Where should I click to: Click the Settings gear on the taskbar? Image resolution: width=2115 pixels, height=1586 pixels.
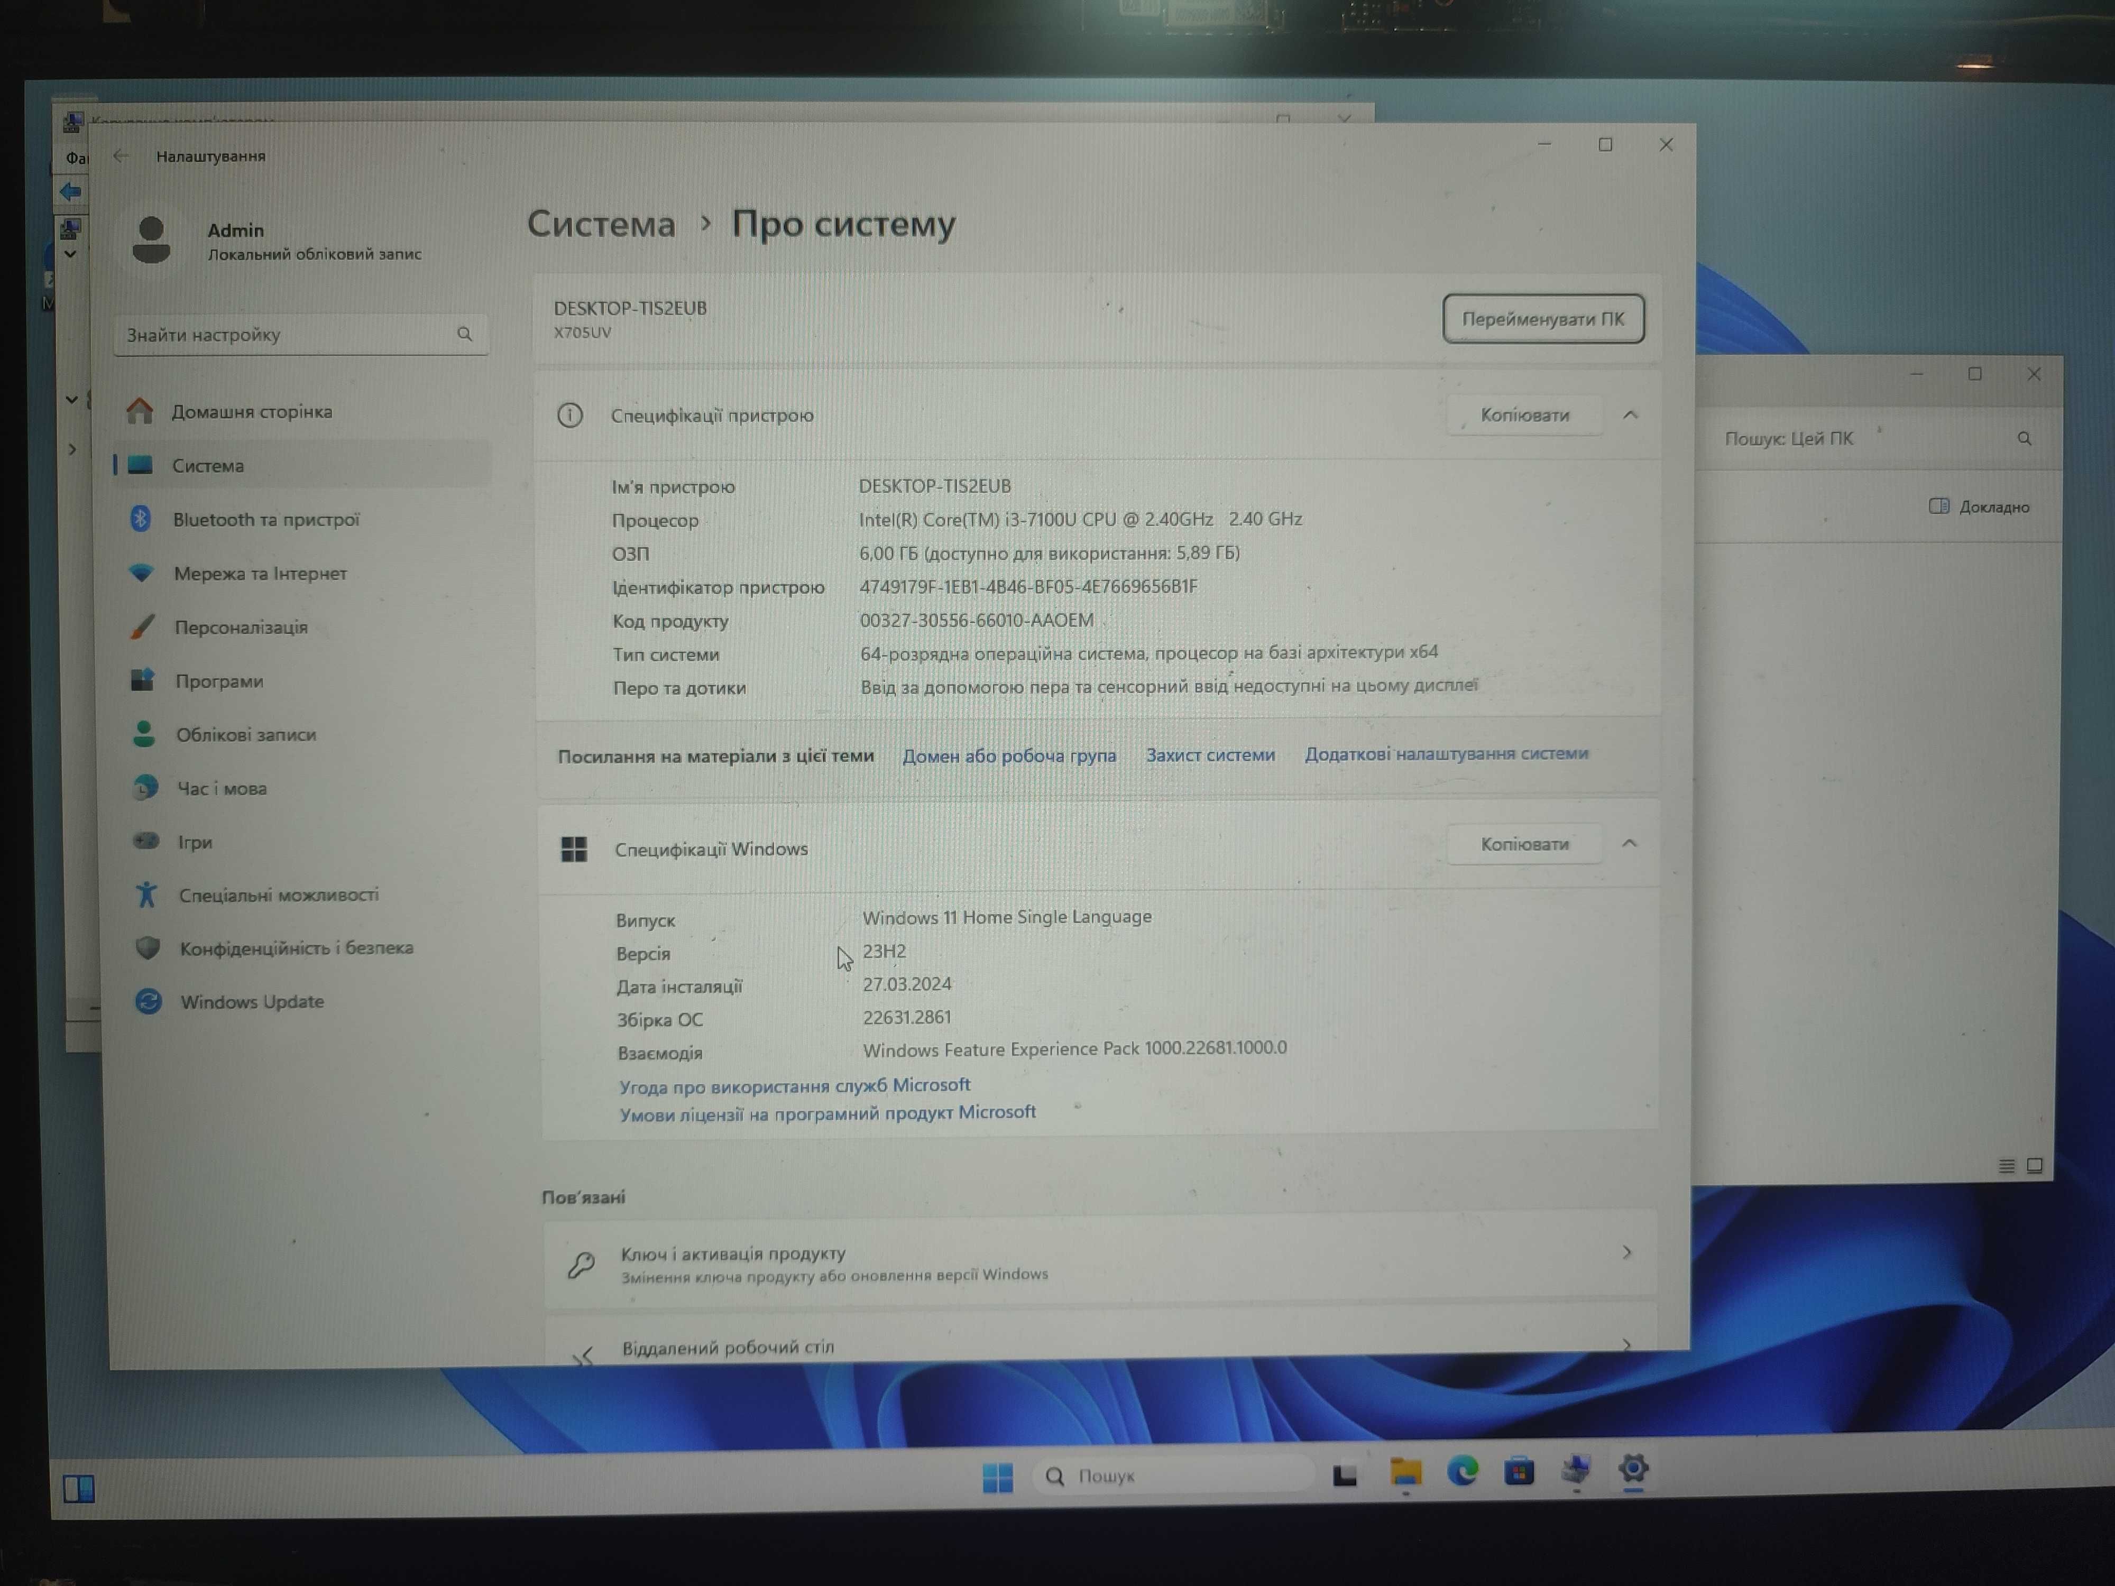[1633, 1468]
